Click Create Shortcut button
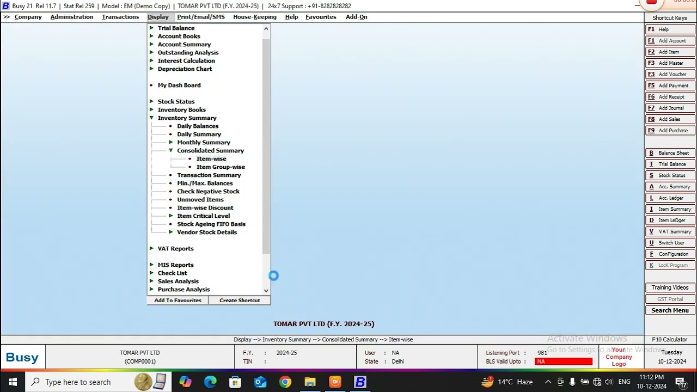The width and height of the screenshot is (697, 392). click(240, 301)
